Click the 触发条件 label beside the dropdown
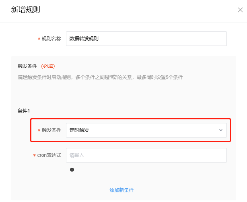 click(51, 130)
